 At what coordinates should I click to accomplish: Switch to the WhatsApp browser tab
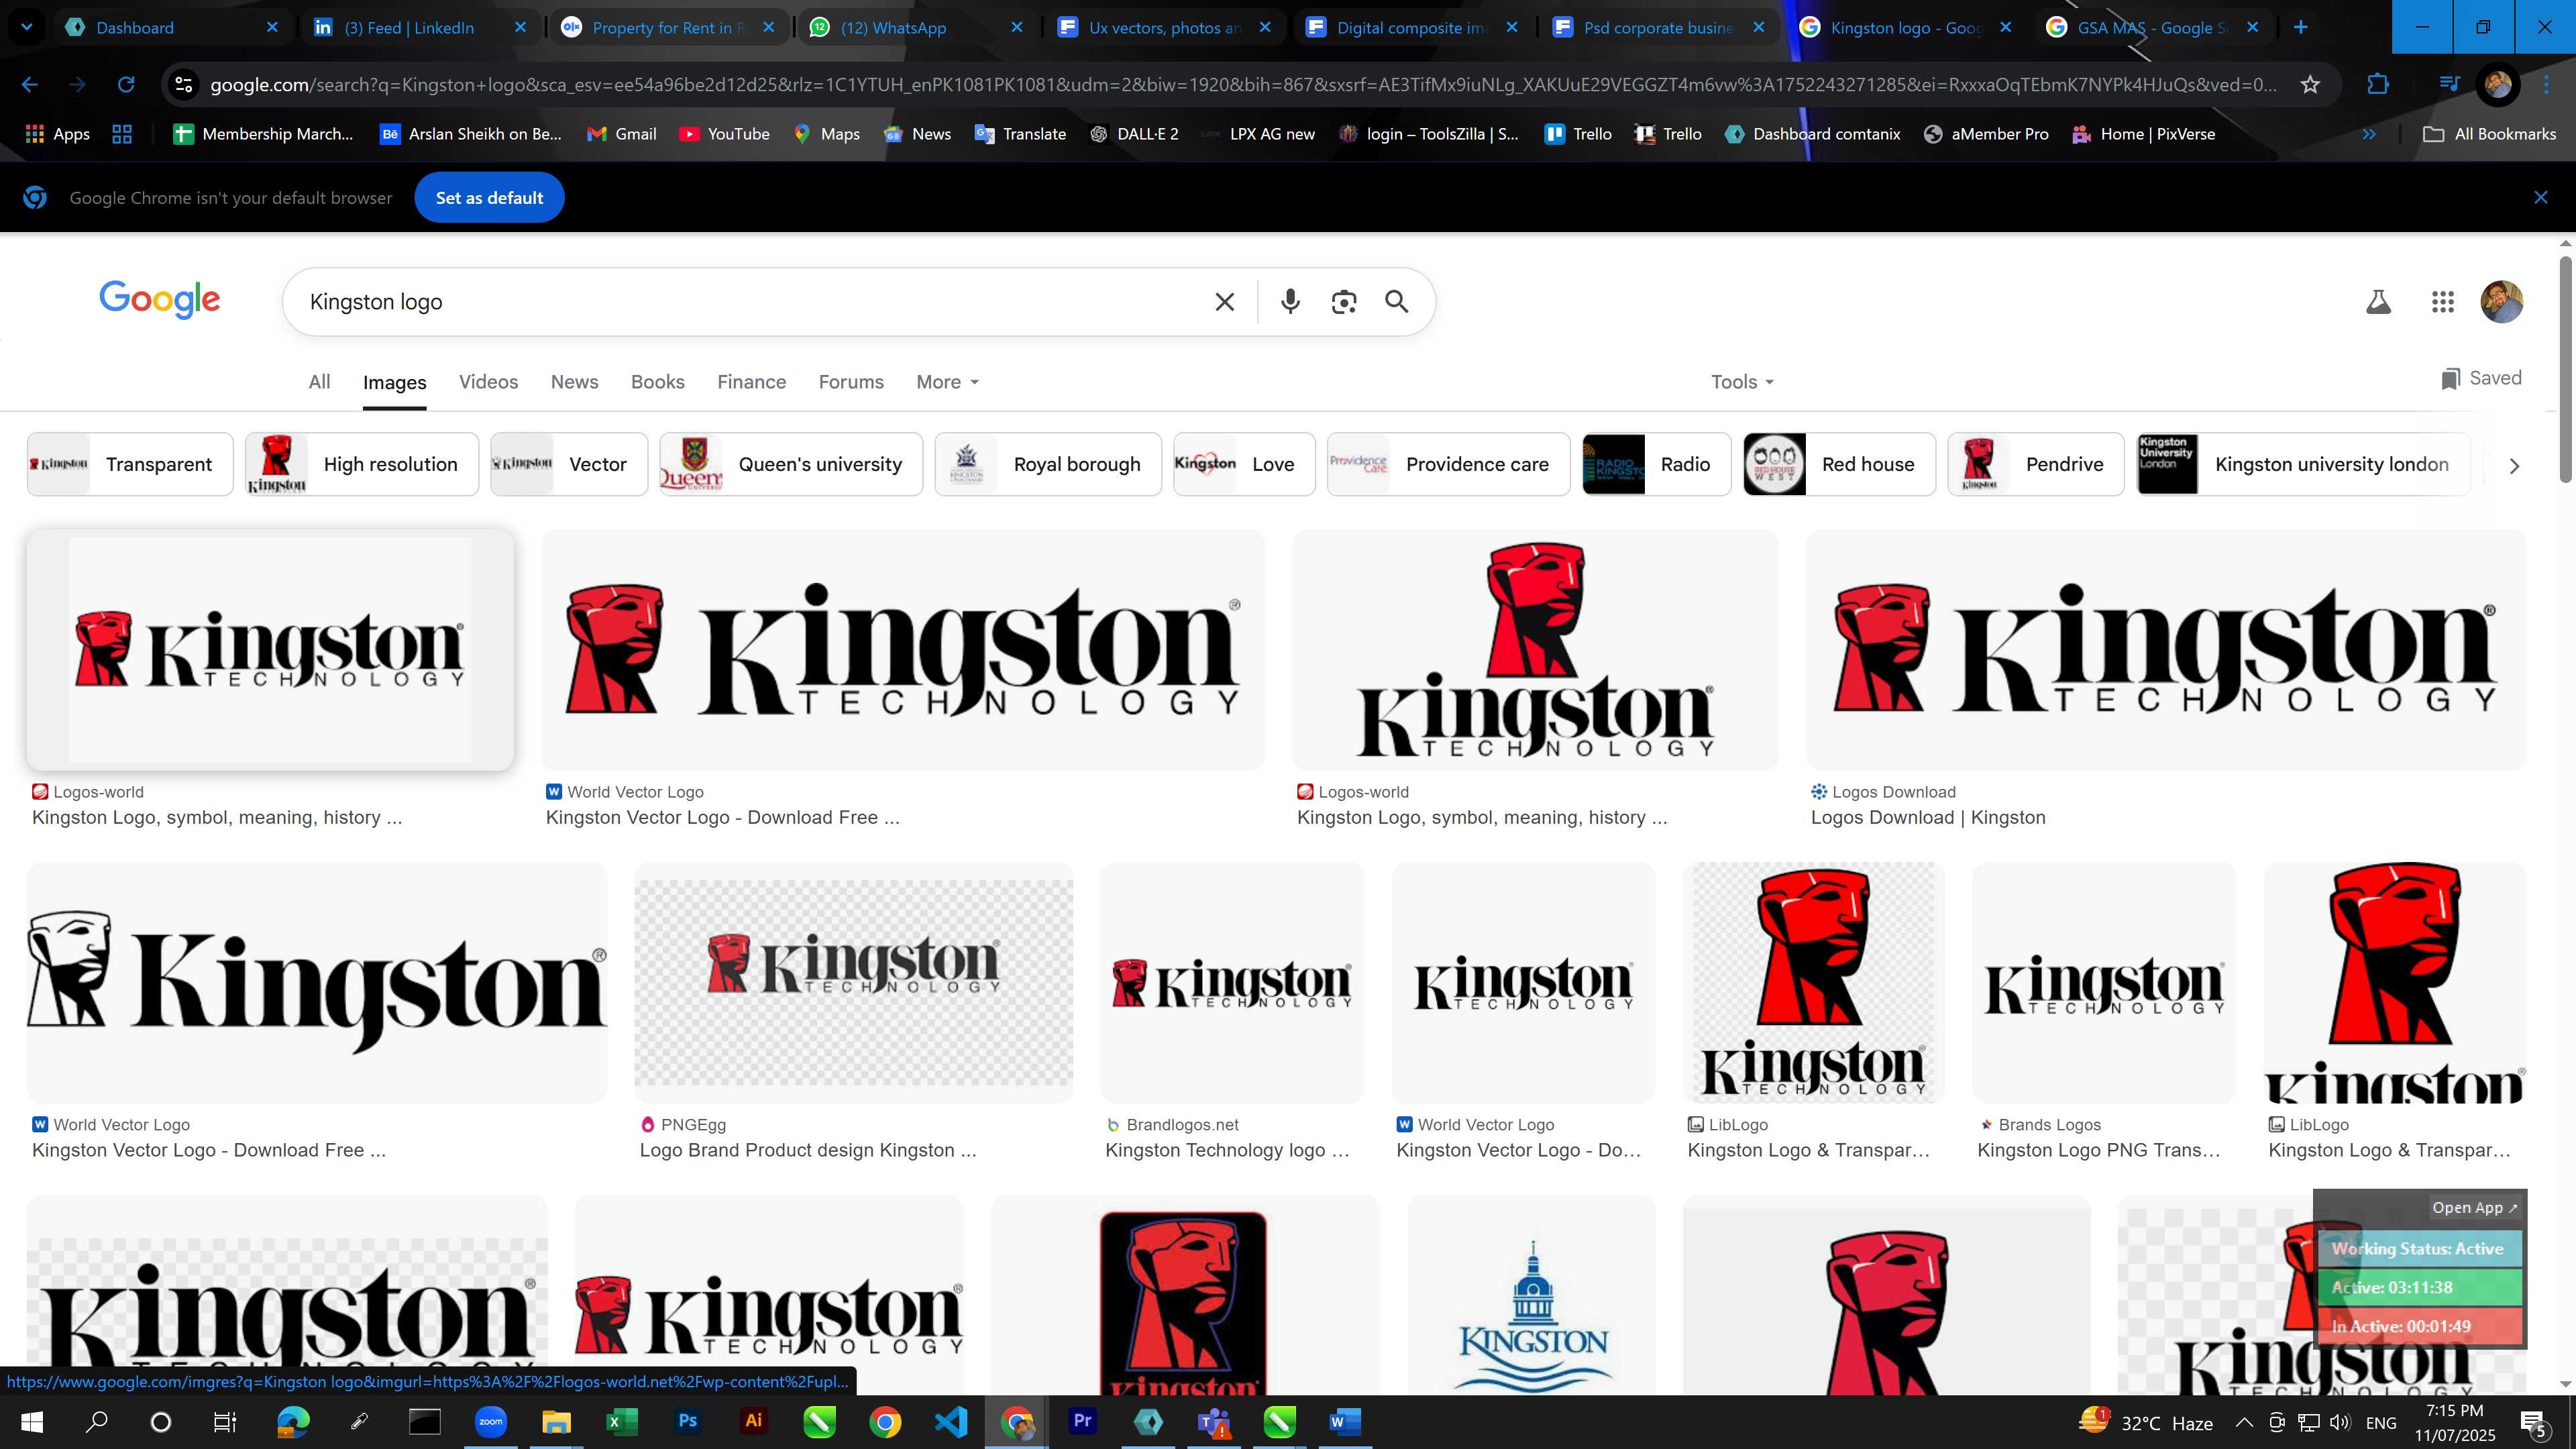pyautogui.click(x=915, y=27)
